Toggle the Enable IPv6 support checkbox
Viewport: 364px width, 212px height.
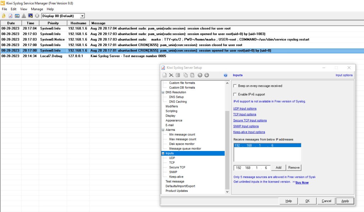pyautogui.click(x=235, y=94)
